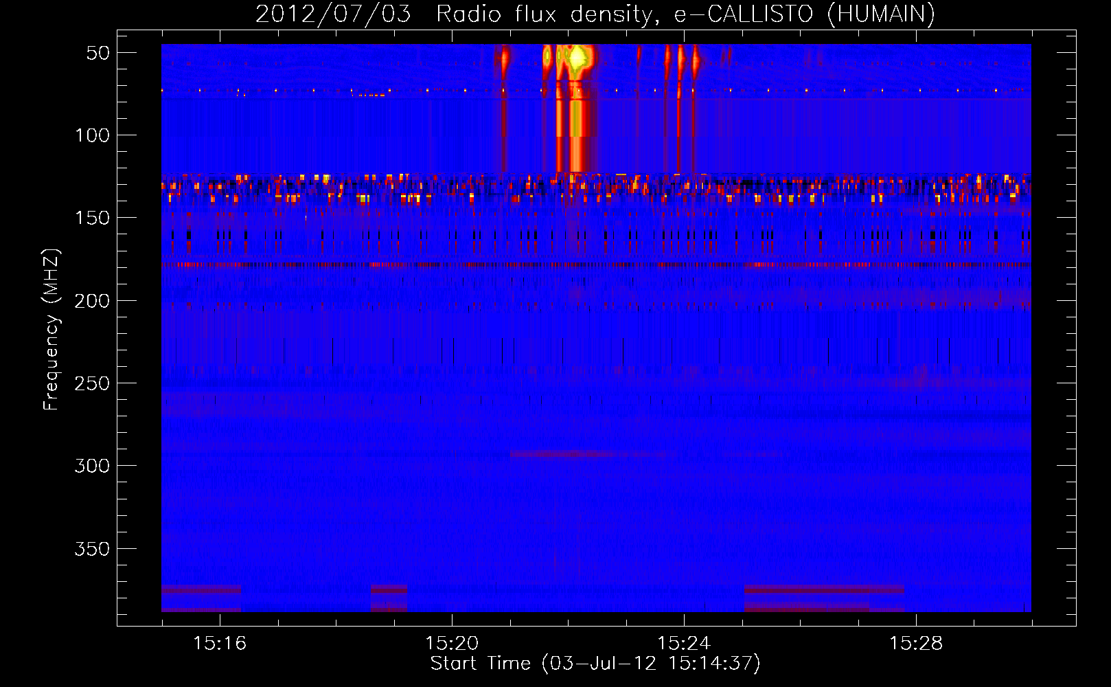The width and height of the screenshot is (1111, 687).
Task: Click the 300 frequency tick label
Action: tap(92, 466)
